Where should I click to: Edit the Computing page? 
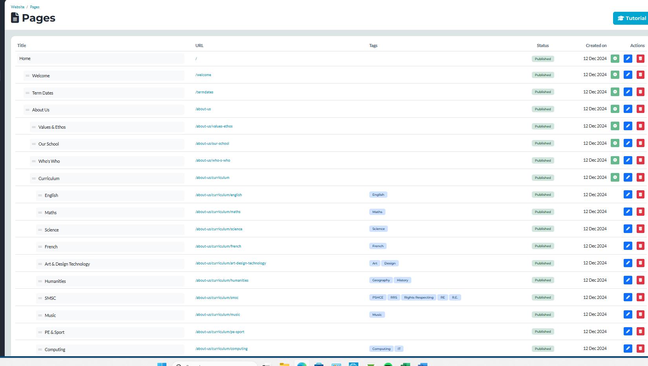tap(628, 348)
